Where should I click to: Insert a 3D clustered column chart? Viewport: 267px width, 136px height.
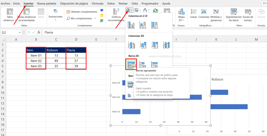(131, 45)
